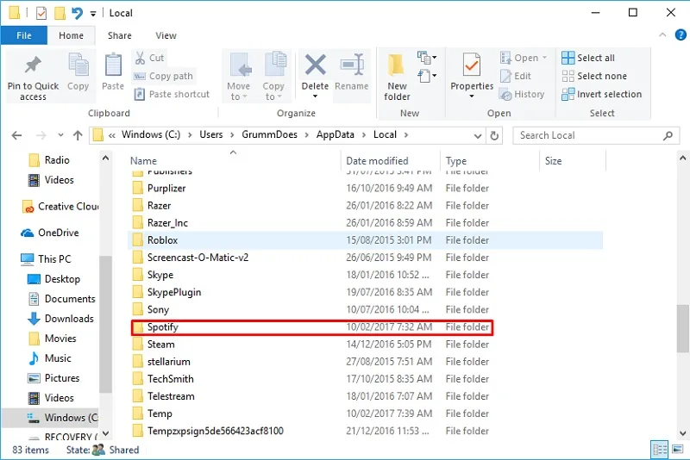690x460 pixels.
Task: Expand the Delete options arrow
Action: tap(315, 96)
